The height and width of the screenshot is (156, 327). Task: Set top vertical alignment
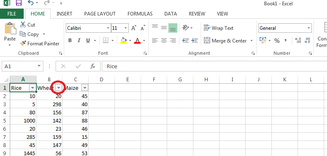(155, 26)
